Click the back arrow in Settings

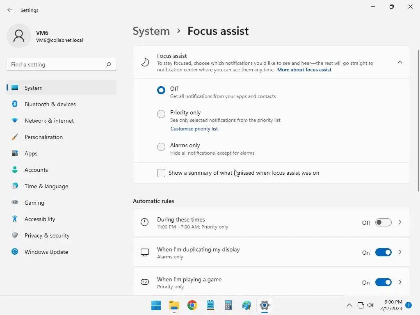[10, 10]
